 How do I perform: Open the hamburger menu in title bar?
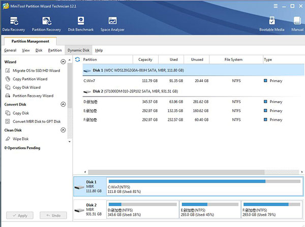[276, 6]
